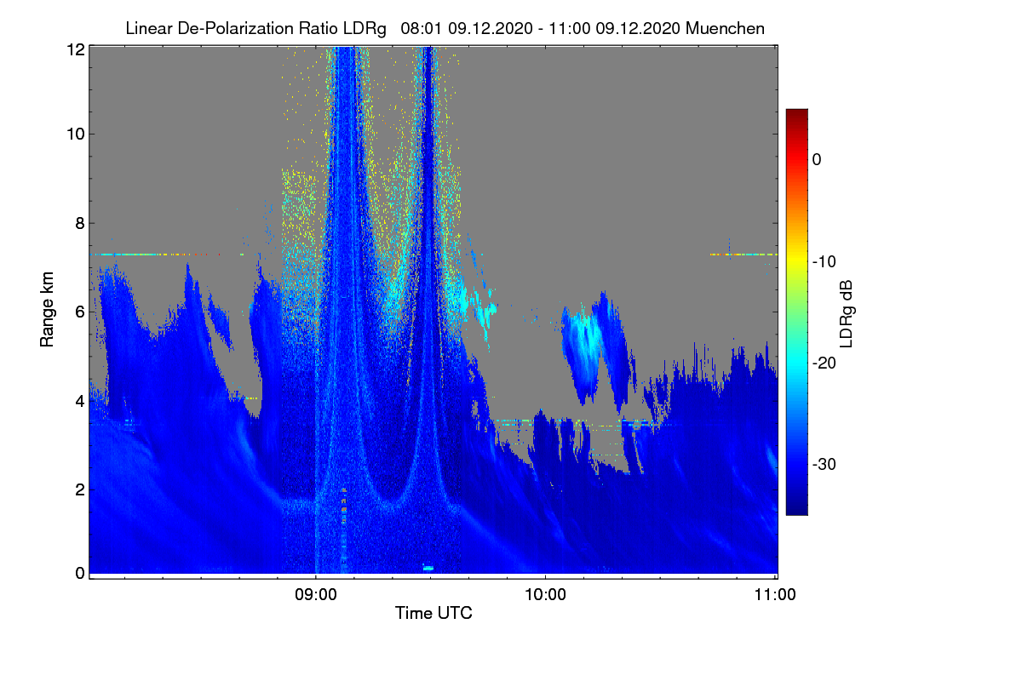The width and height of the screenshot is (1022, 681).
Task: Click the dark red top of colorbar
Action: (x=796, y=116)
